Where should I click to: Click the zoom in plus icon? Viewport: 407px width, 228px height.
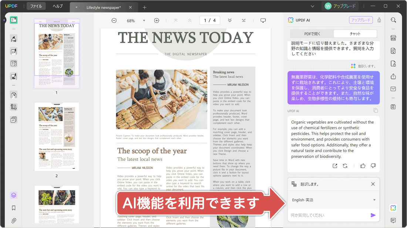point(157,21)
